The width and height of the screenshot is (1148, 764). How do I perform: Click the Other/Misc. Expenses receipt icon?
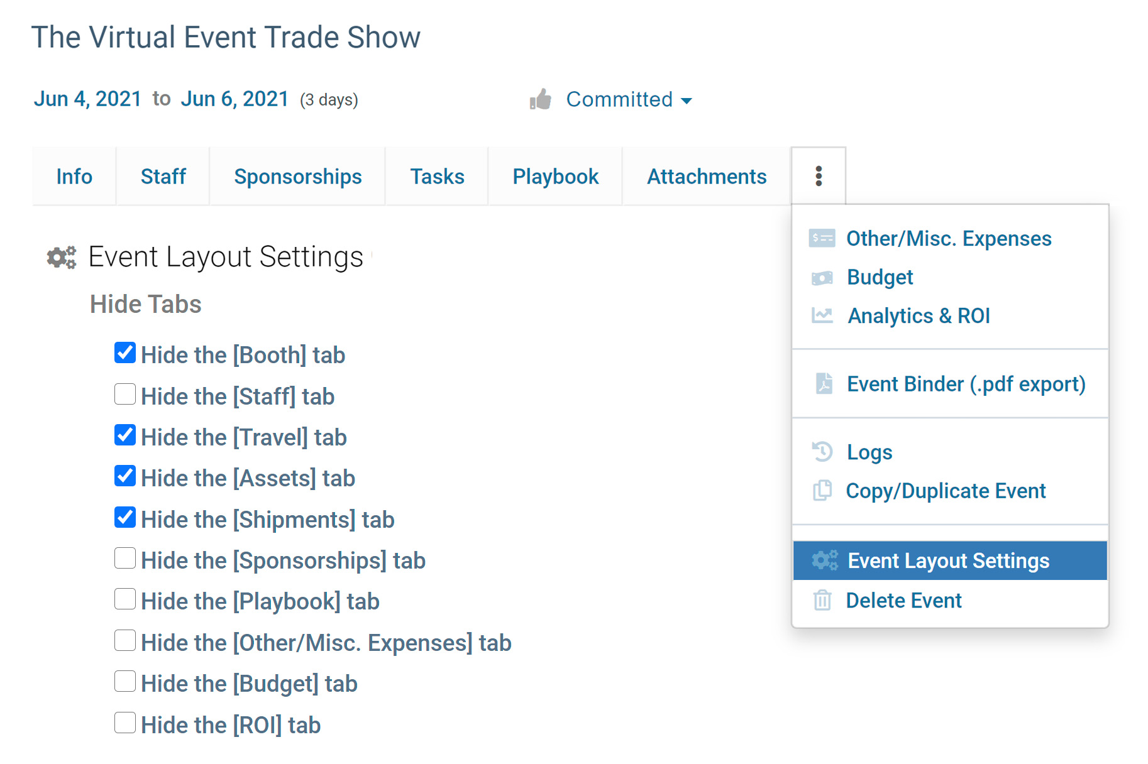click(x=822, y=239)
